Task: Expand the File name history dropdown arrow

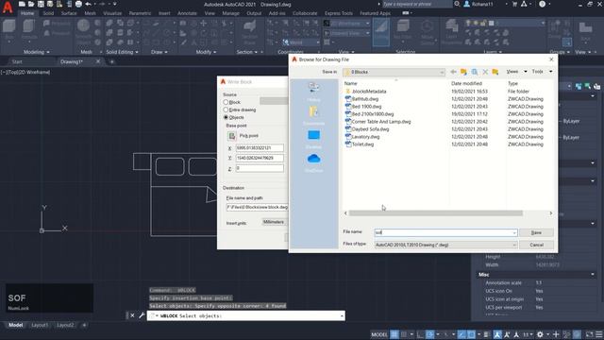Action: [513, 233]
